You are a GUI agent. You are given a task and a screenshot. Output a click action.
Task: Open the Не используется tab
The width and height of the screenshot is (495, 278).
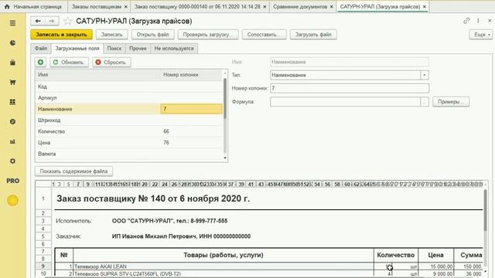pos(174,49)
